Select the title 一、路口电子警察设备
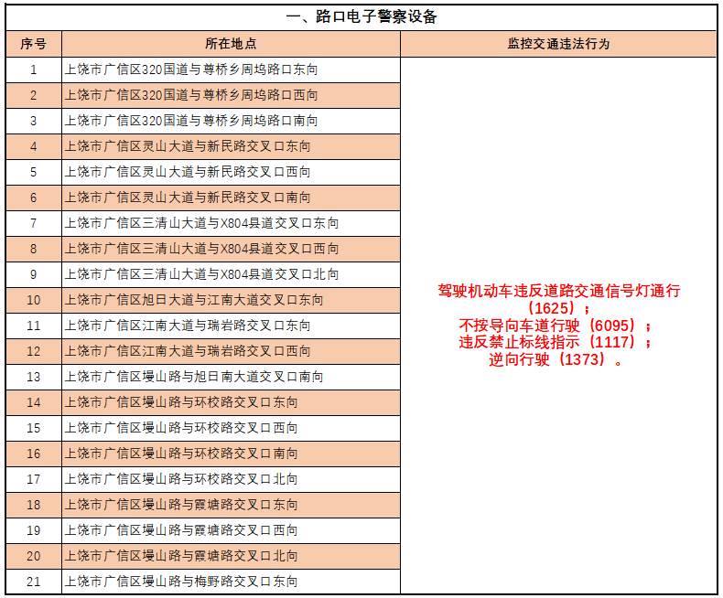The width and height of the screenshot is (723, 598). click(x=361, y=17)
